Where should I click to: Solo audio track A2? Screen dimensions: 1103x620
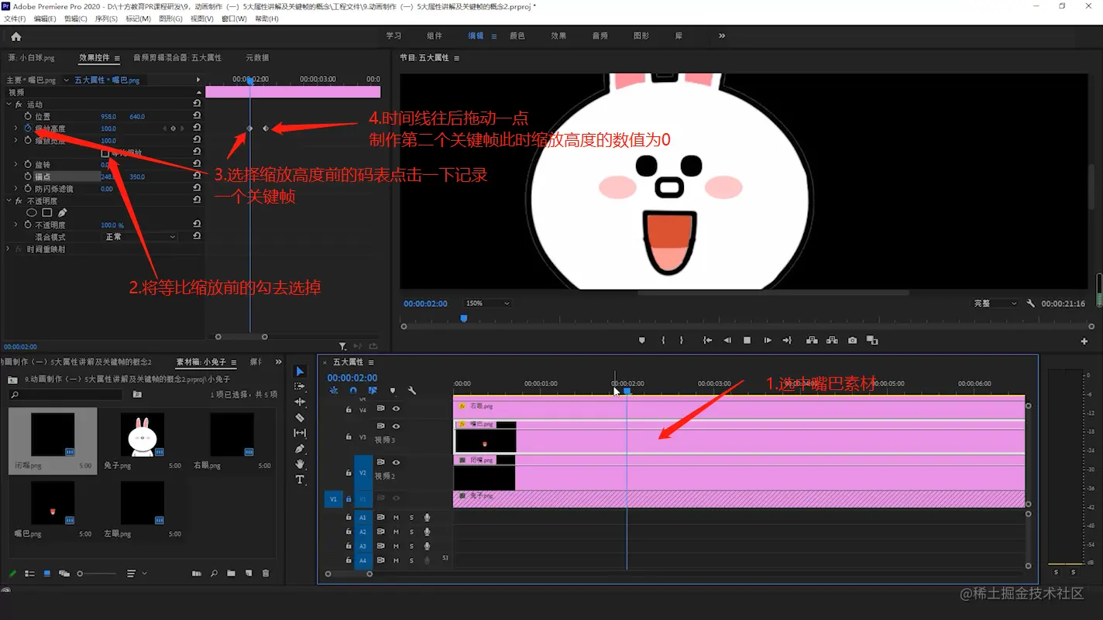[x=411, y=532]
